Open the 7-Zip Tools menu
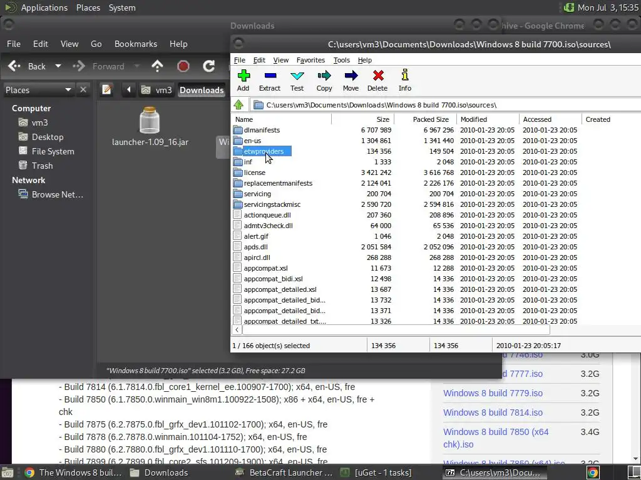The image size is (641, 480). [x=342, y=60]
